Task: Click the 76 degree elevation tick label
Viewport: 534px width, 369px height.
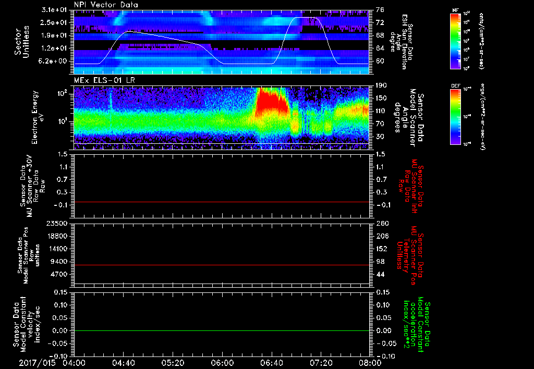Action: click(380, 10)
